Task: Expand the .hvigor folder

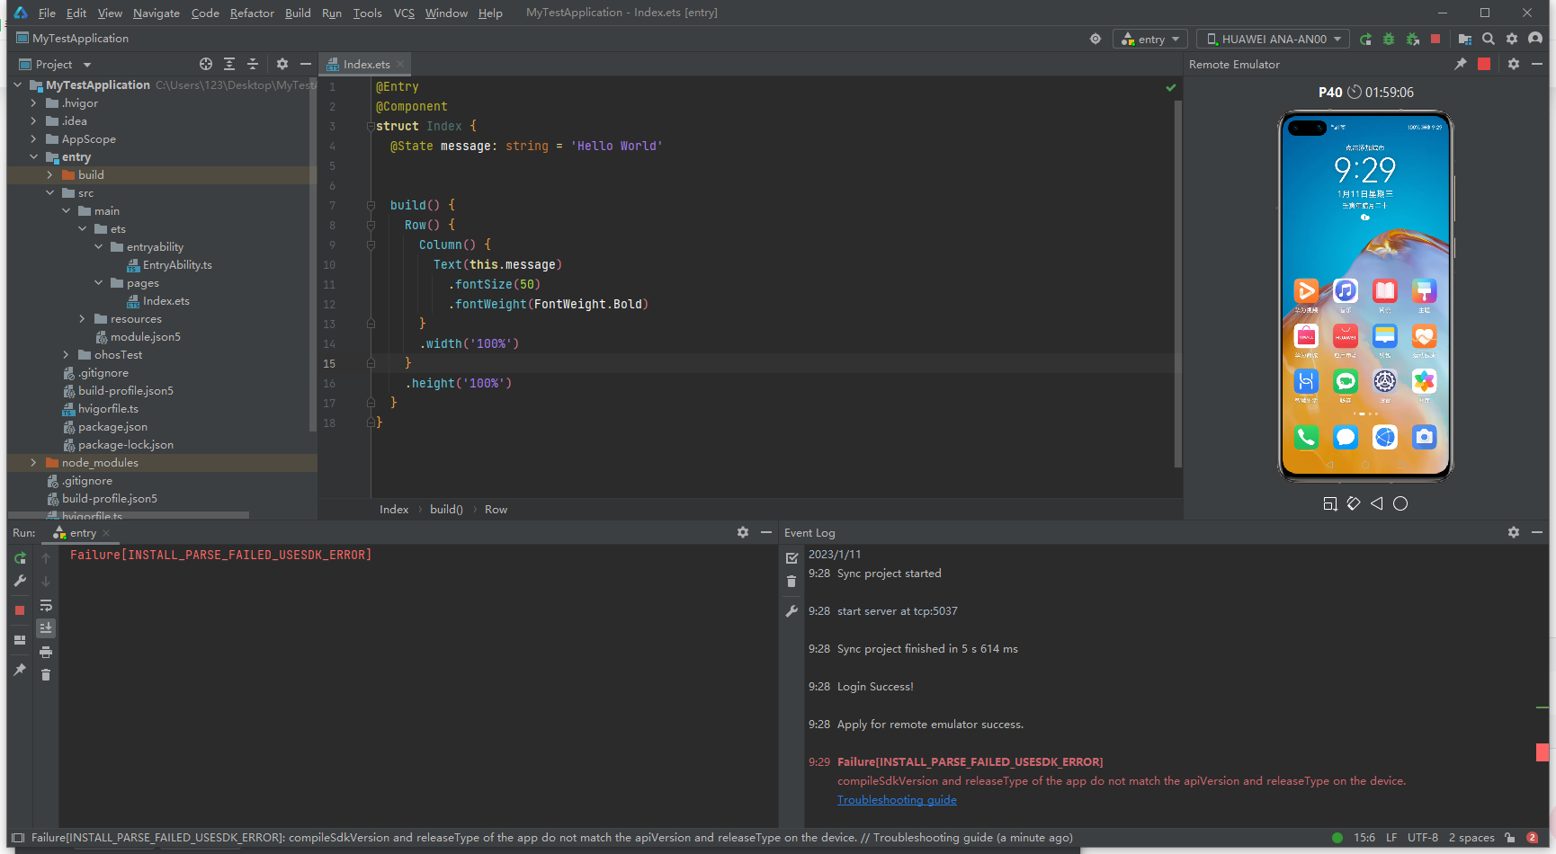Action: point(33,103)
